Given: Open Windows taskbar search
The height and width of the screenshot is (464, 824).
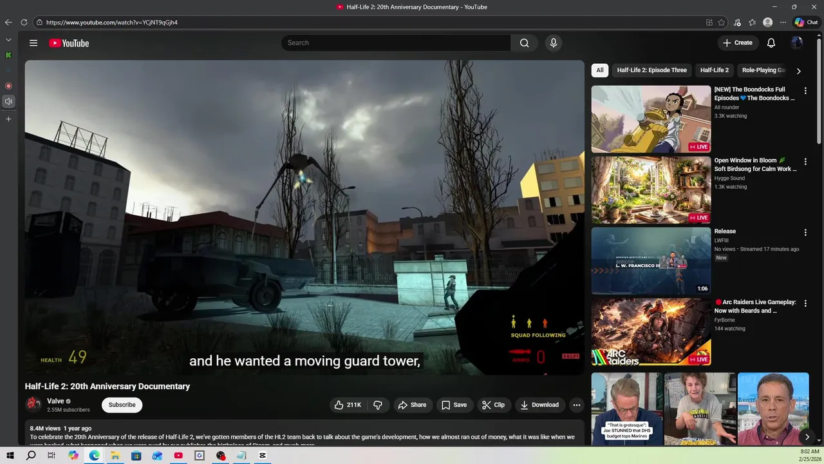Looking at the screenshot, I should pos(31,456).
